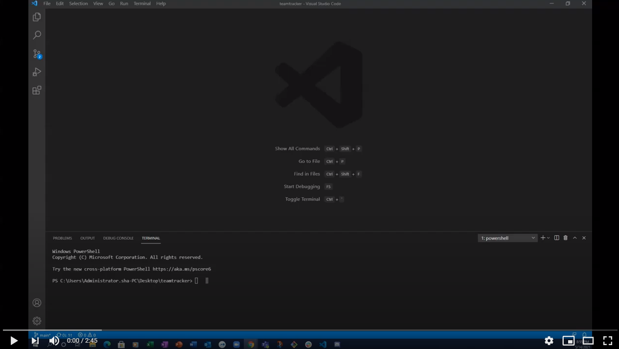
Task: Click the Start Debugging label
Action: (x=302, y=187)
